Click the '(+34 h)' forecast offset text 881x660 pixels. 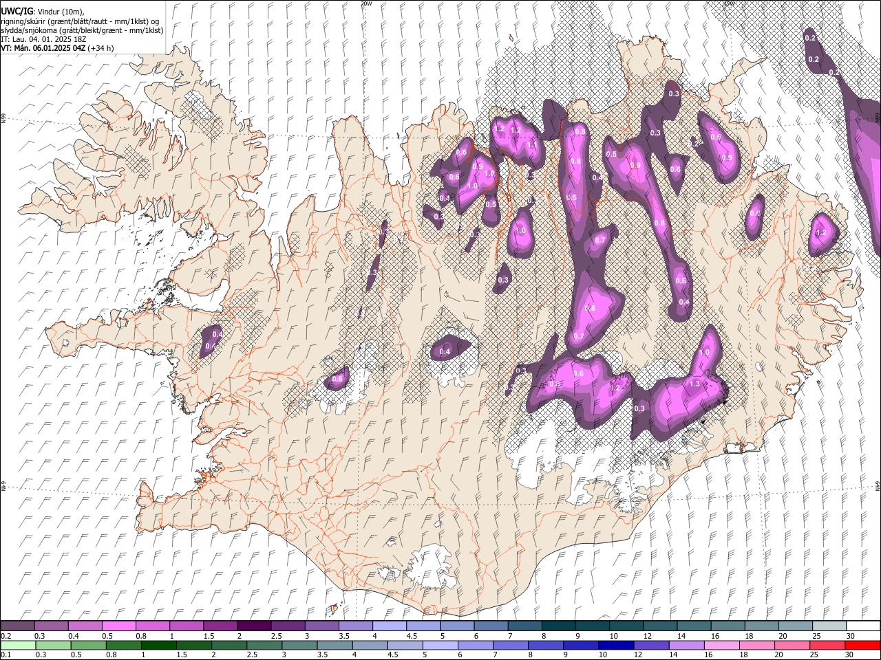pos(101,48)
